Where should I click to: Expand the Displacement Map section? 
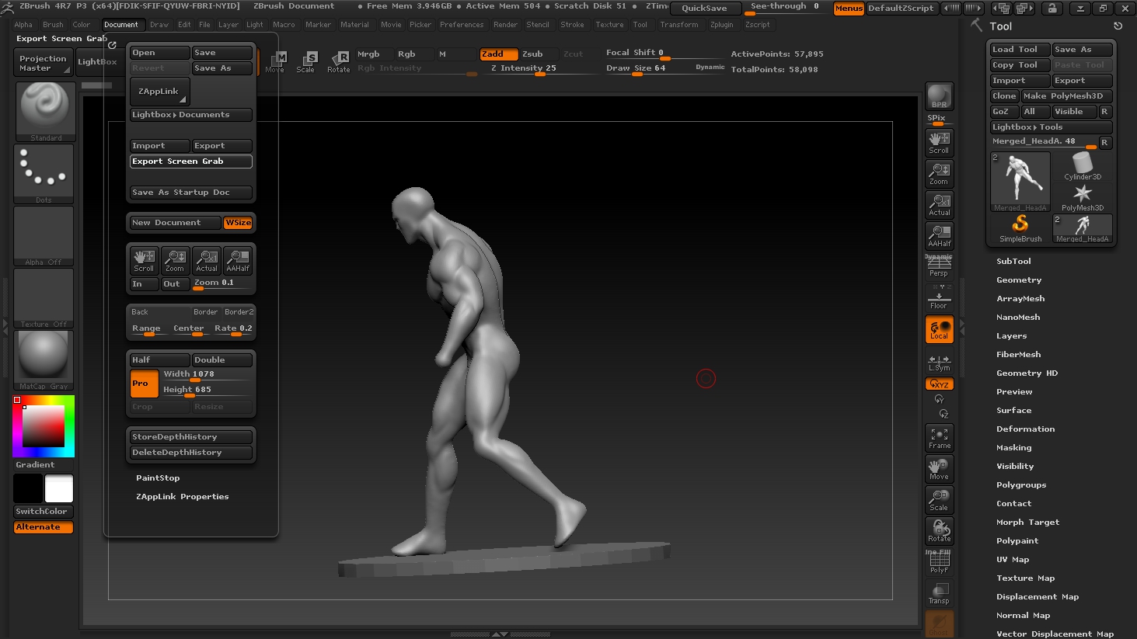pyautogui.click(x=1038, y=597)
